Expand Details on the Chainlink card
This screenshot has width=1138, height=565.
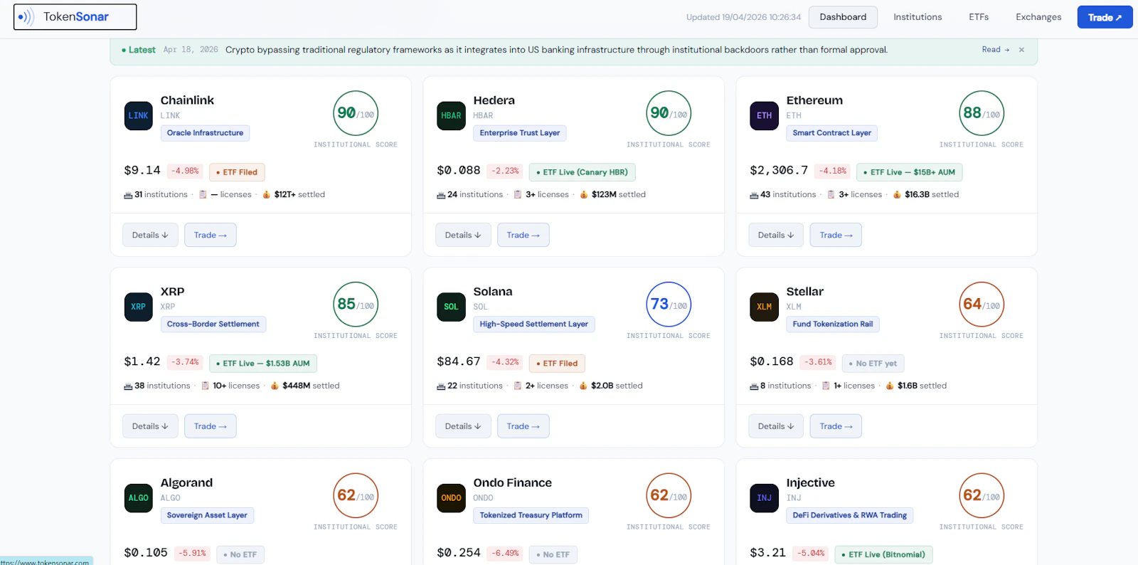(x=150, y=235)
